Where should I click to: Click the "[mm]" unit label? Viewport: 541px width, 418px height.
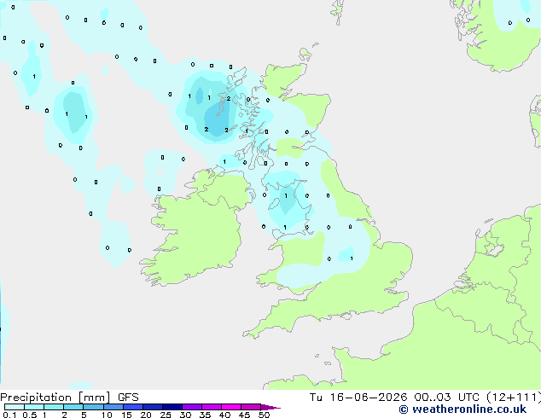(x=94, y=398)
